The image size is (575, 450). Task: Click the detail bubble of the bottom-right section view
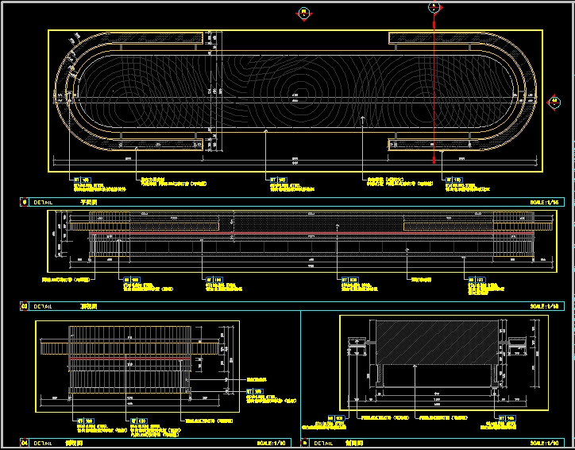[x=307, y=443]
